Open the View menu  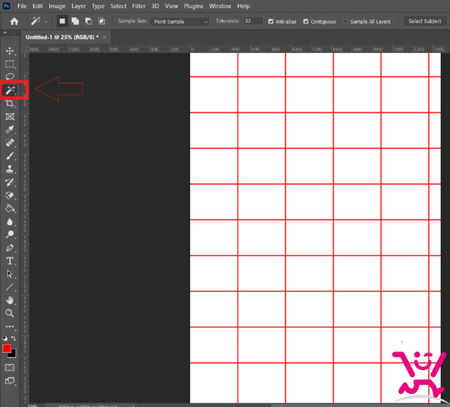(171, 6)
